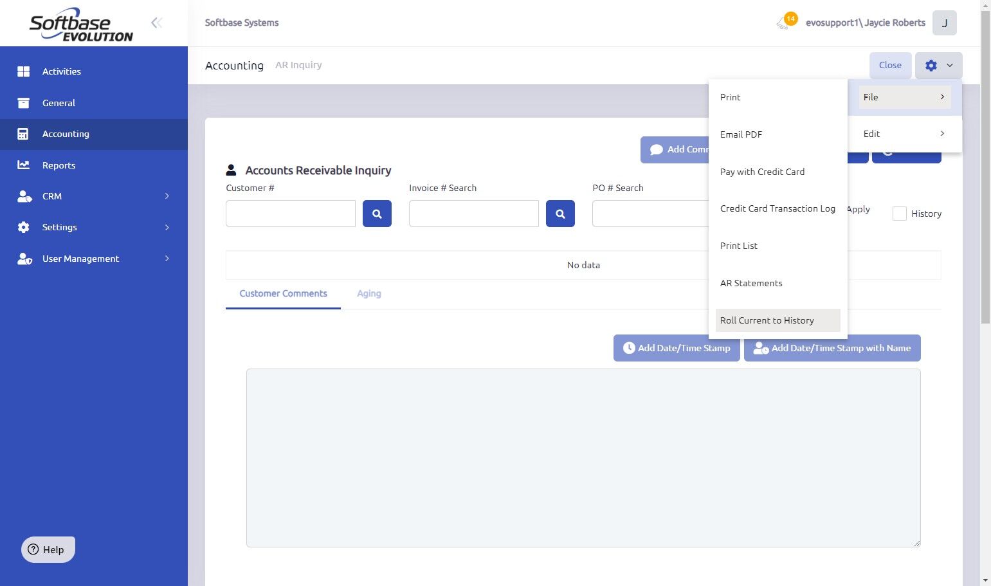Click the Invoice # Search magnifier button
This screenshot has height=586, width=991.
(x=560, y=214)
